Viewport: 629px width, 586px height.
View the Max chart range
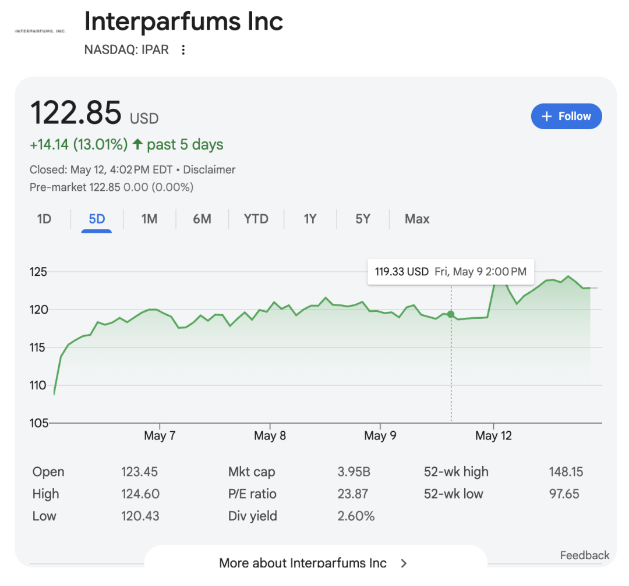417,219
